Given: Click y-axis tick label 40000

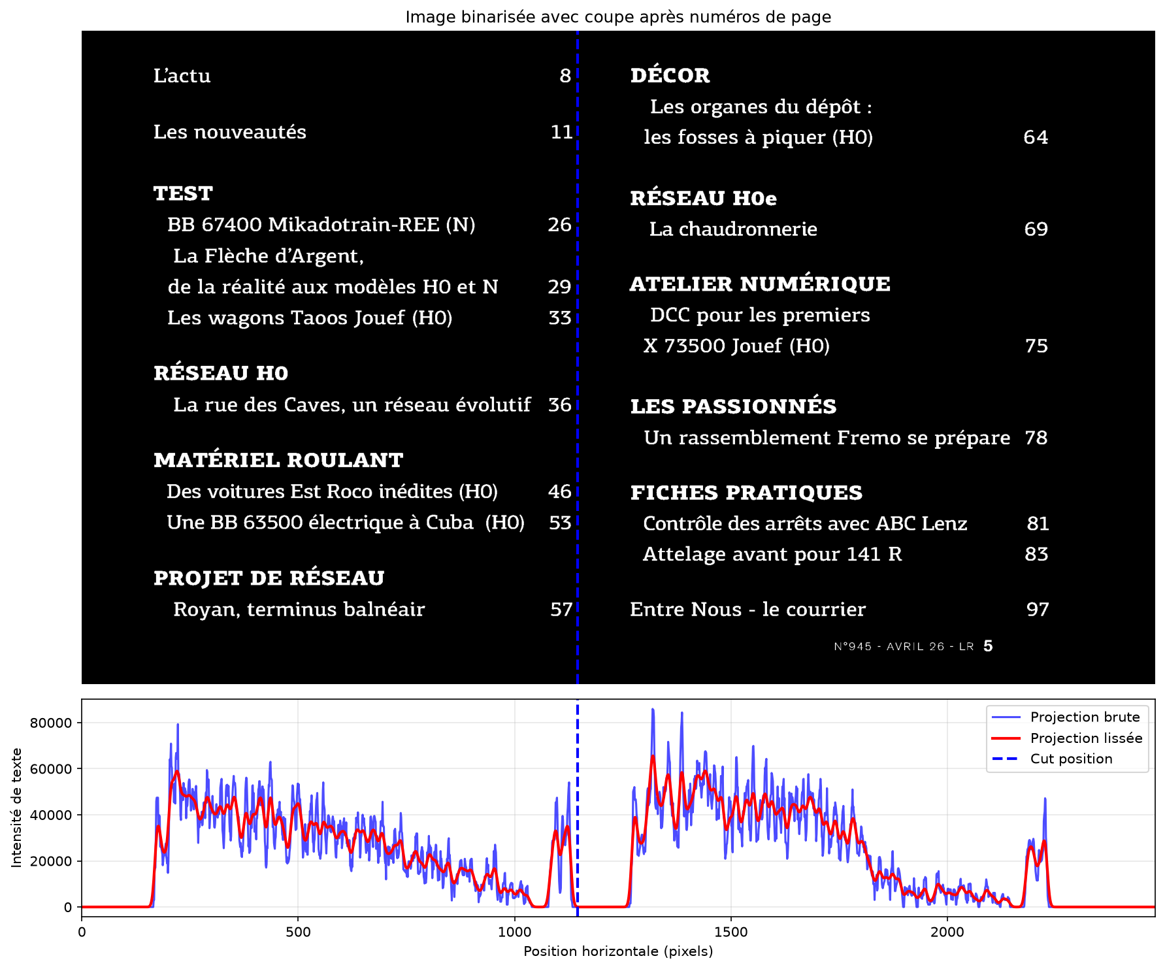Looking at the screenshot, I should (51, 815).
